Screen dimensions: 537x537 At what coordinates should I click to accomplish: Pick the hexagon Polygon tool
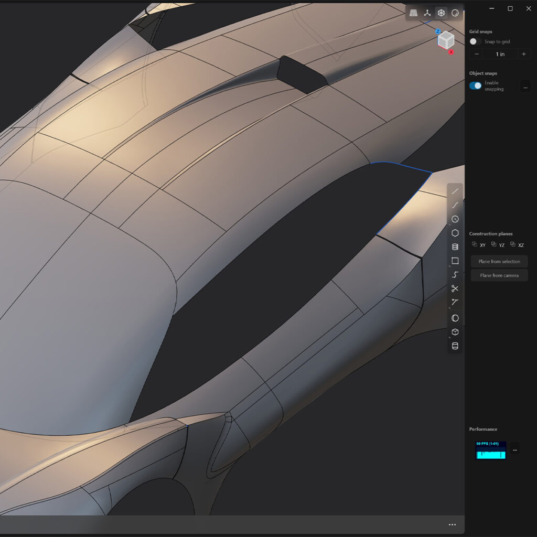coord(455,233)
